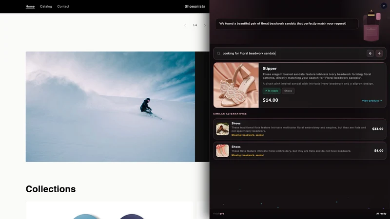Screen dimensions: 390x219
Task: Click the In stock badge
Action: click(272, 91)
